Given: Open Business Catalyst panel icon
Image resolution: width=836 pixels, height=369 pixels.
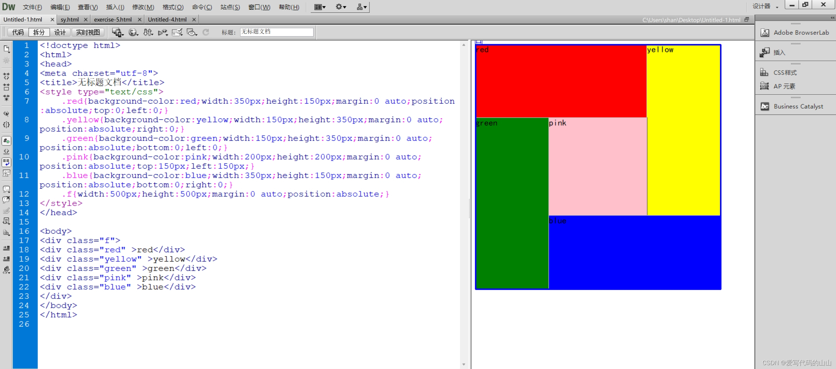Looking at the screenshot, I should coord(765,107).
